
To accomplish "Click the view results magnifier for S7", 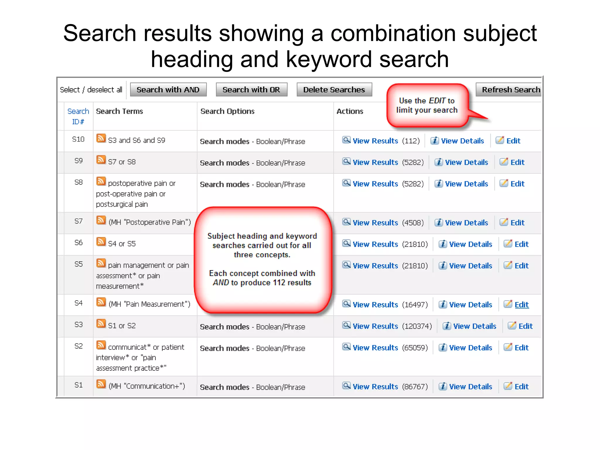I will 346,222.
